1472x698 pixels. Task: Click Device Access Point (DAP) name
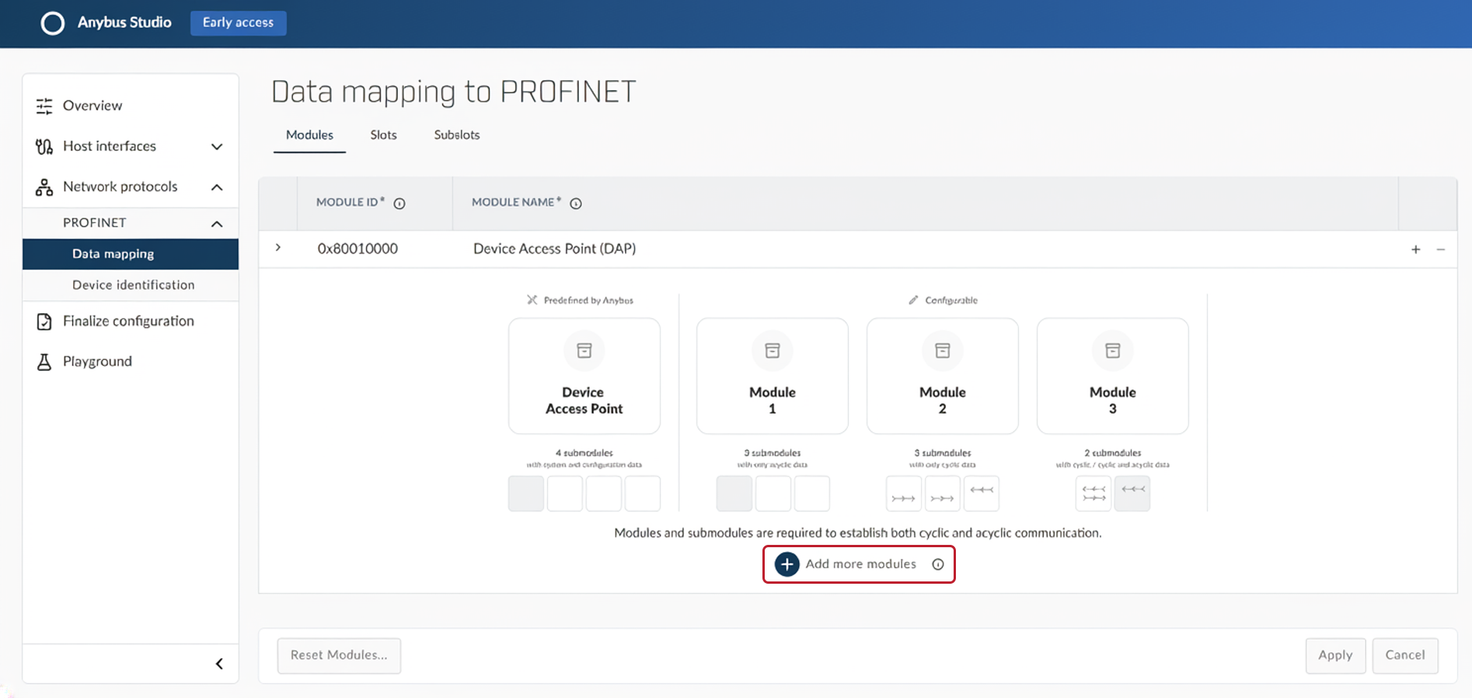click(554, 249)
